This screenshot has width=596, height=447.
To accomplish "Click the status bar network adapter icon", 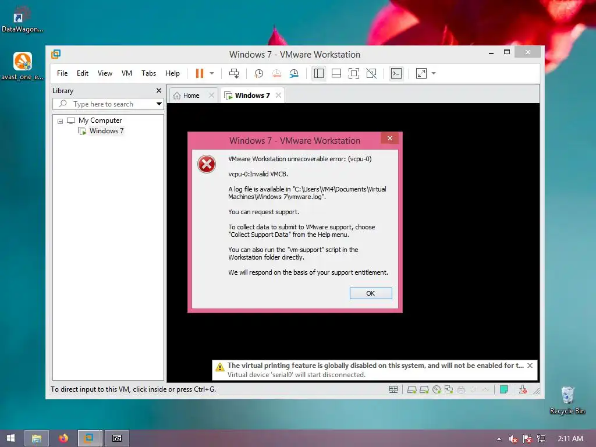I will tap(449, 389).
